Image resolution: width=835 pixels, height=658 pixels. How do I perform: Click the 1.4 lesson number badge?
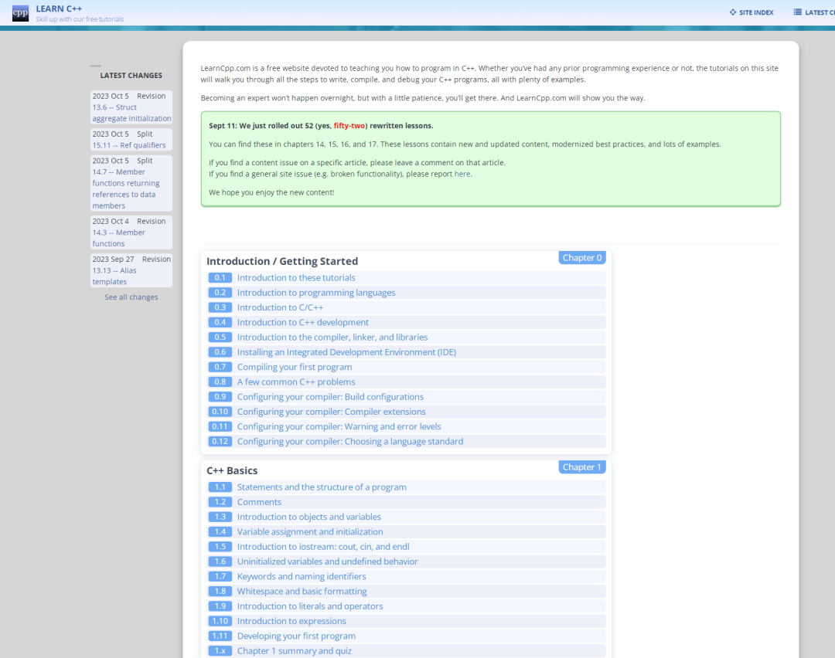tap(220, 532)
